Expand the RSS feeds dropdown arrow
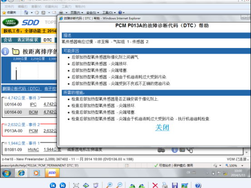This screenshot has width=251, height=188. point(49,13)
